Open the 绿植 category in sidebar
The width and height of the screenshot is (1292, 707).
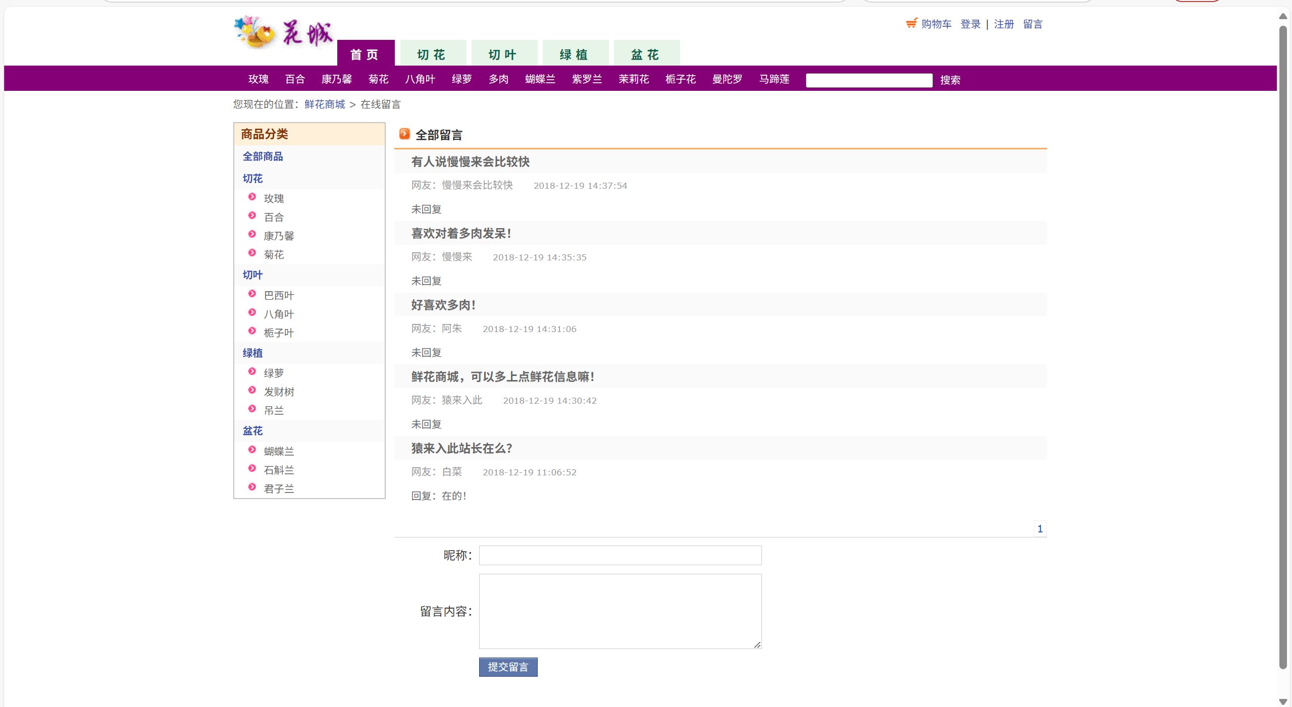252,353
